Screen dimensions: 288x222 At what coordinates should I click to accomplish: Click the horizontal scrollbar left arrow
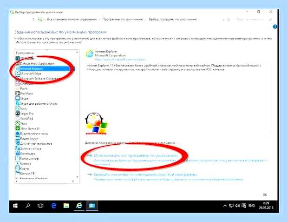[x=17, y=182]
